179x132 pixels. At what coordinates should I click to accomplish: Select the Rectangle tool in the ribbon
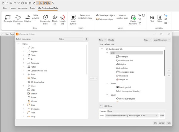pos(8,18)
